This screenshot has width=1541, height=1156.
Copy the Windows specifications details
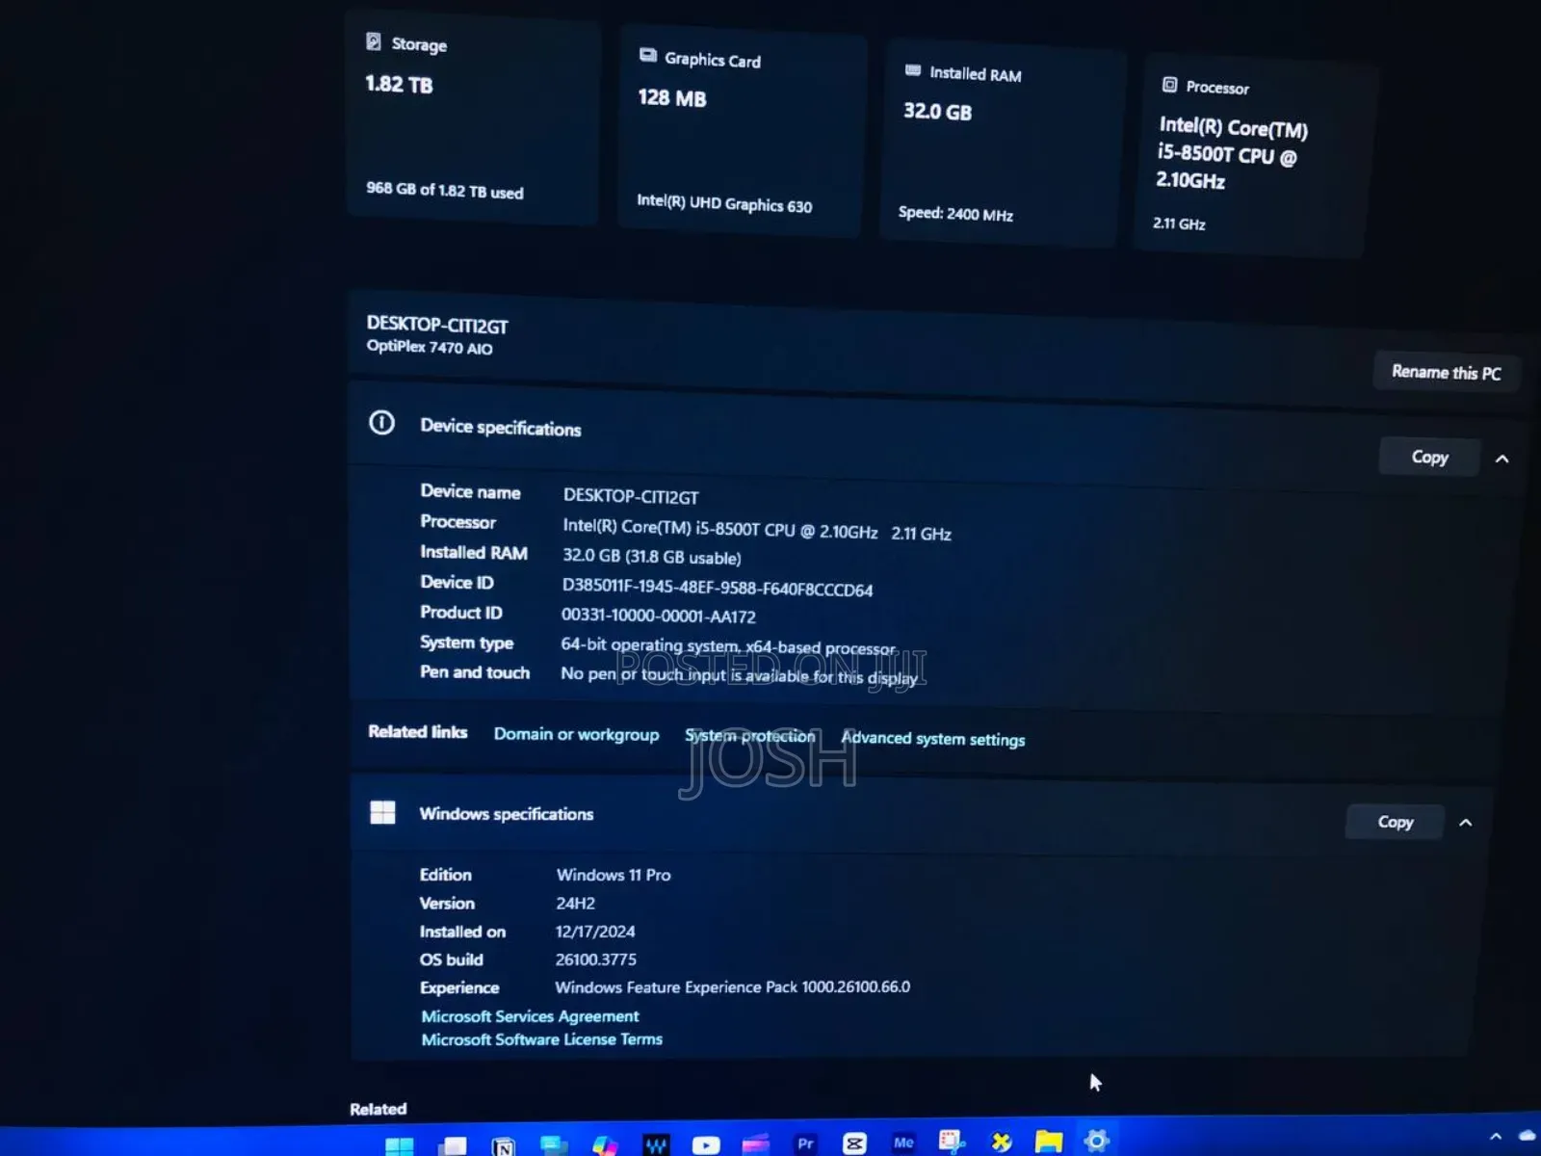click(x=1394, y=822)
